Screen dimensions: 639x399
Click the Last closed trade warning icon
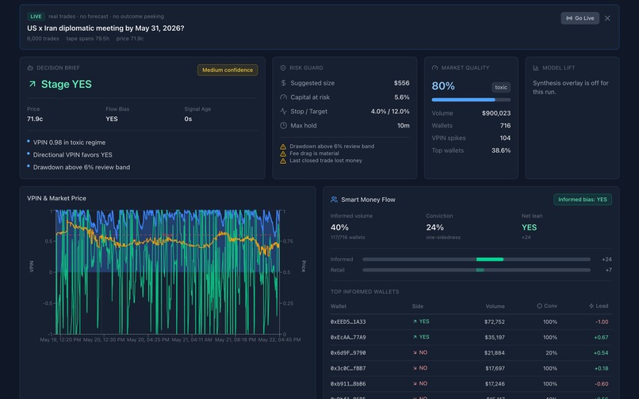[x=283, y=161]
